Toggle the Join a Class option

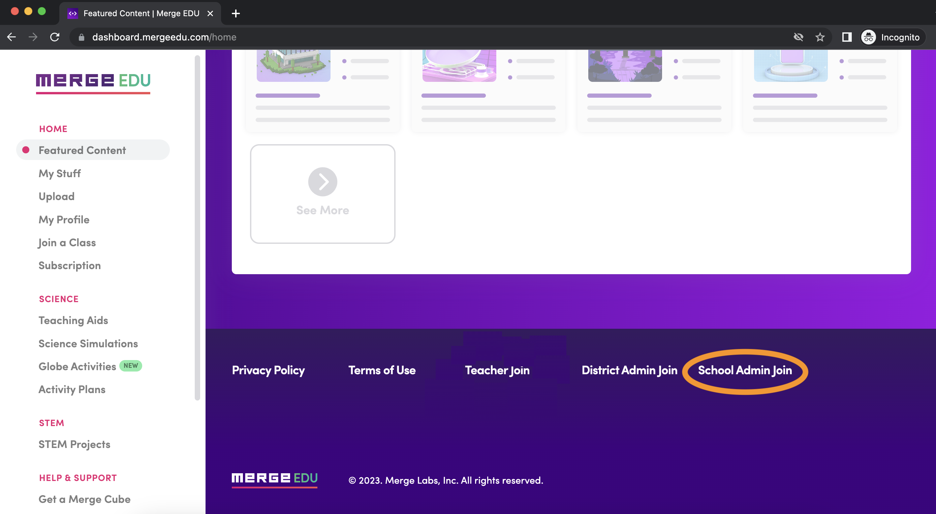point(67,242)
